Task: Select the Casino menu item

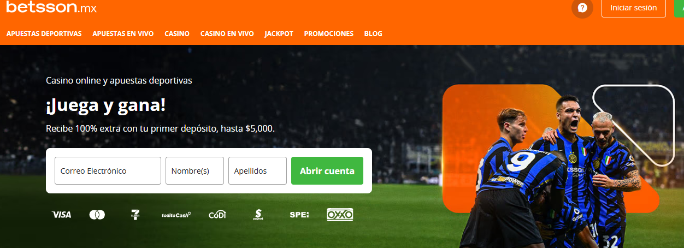Action: tap(177, 33)
